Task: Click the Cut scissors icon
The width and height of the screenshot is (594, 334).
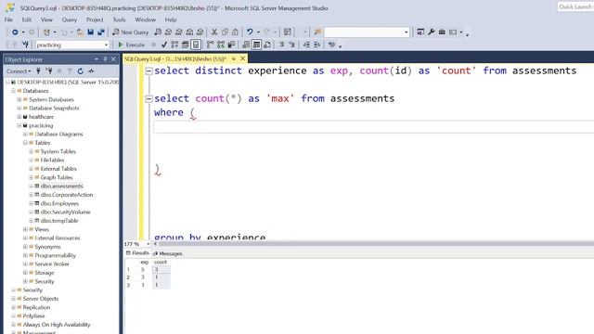Action: (214, 32)
